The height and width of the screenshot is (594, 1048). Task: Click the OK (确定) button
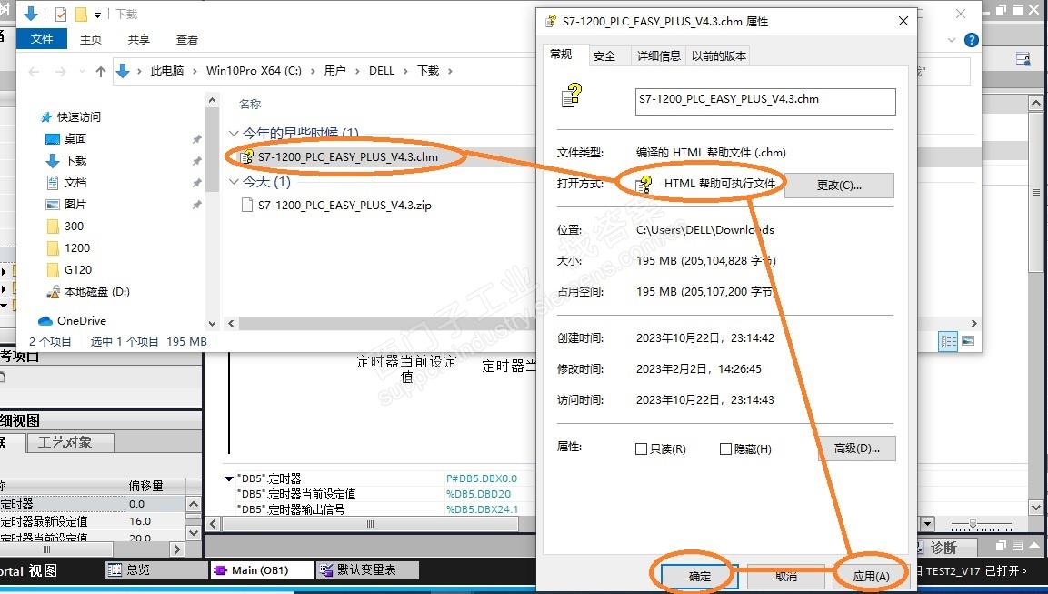point(699,576)
